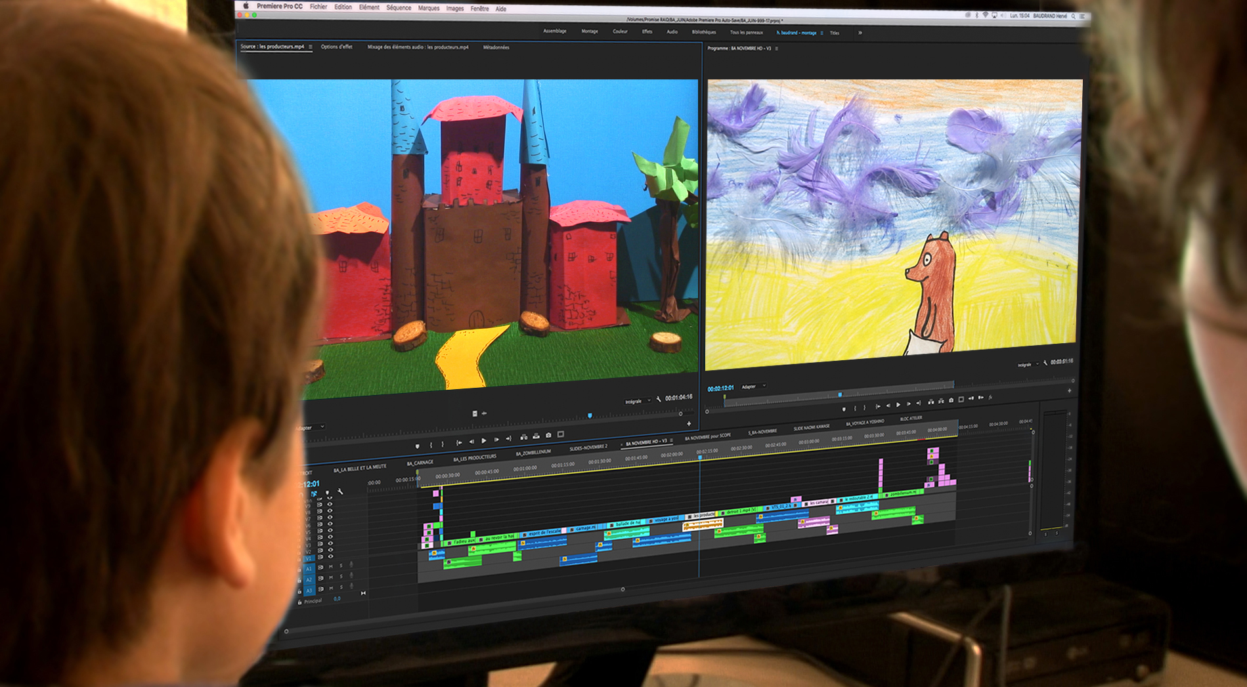Toggle V1 track targeting
The height and width of the screenshot is (687, 1247).
point(309,558)
